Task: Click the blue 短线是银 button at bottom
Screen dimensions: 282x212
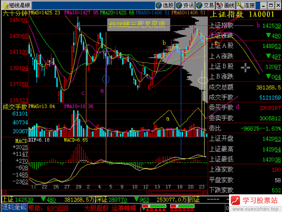Action: (x=14, y=207)
